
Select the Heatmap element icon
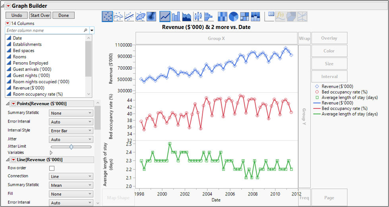click(223, 16)
